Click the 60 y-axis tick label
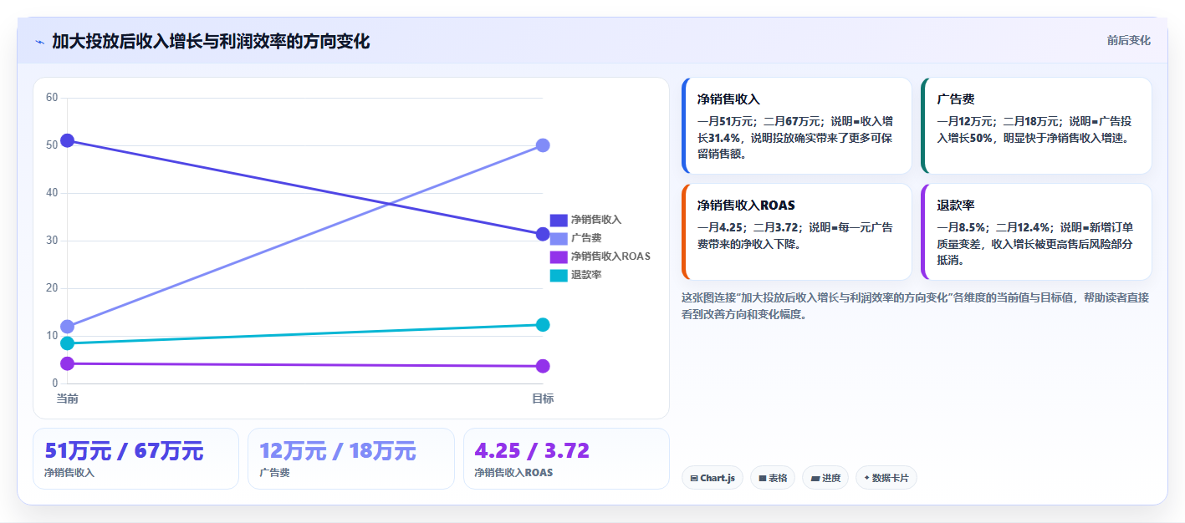The height and width of the screenshot is (523, 1185). tap(52, 98)
